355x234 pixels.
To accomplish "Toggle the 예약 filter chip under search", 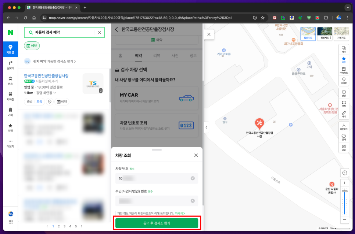I will [32, 46].
